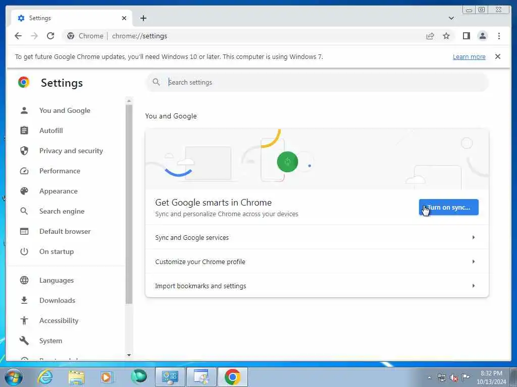The image size is (517, 387).
Task: Click the network tray icon
Action: [442, 377]
